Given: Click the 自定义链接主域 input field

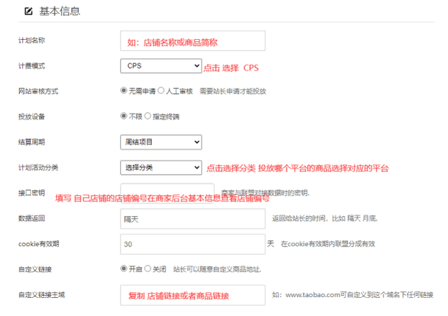Looking at the screenshot, I should coord(192,295).
